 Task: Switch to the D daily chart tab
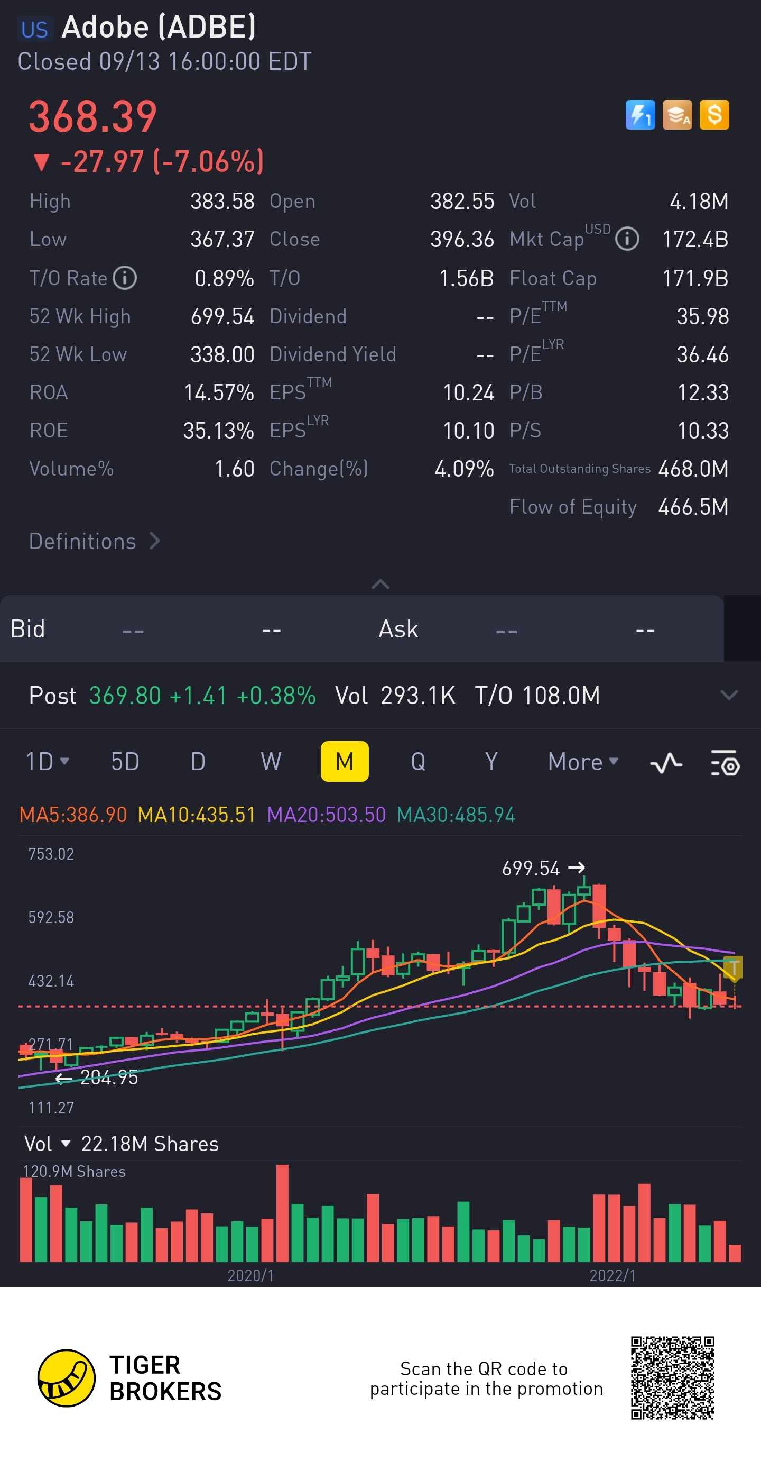pos(198,762)
